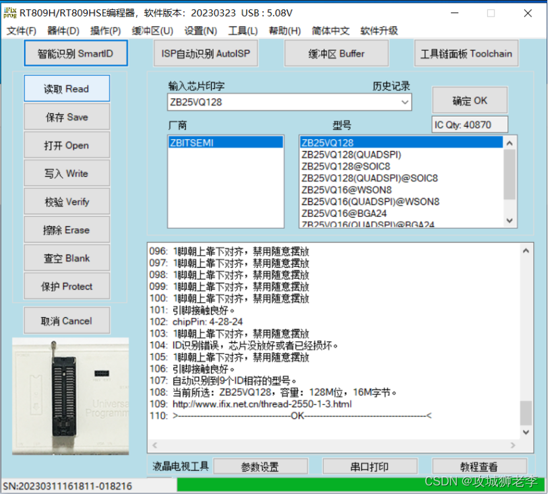The height and width of the screenshot is (494, 548).
Task: Open the 串口打印 button
Action: tap(370, 466)
